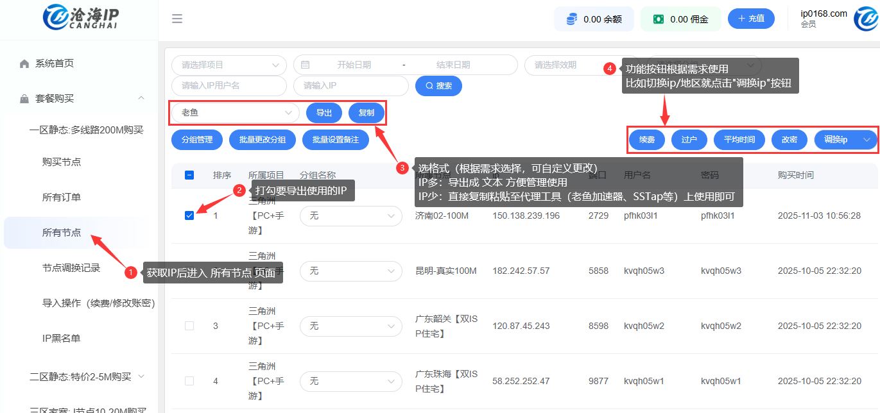Viewport: 880px width, 413px height.
Task: Check the checkbox for row 3
Action: (x=189, y=326)
